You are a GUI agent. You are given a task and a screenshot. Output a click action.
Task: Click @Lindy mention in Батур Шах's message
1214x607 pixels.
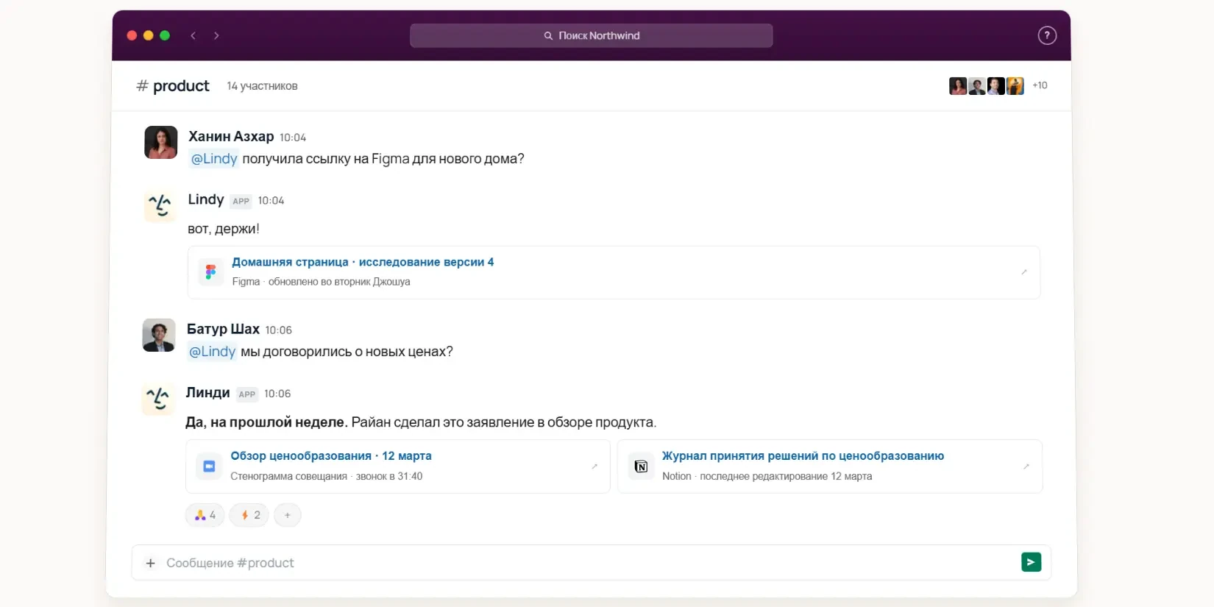213,352
